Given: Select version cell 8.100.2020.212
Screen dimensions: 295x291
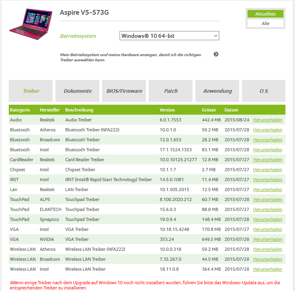Looking at the screenshot, I should 176,199.
